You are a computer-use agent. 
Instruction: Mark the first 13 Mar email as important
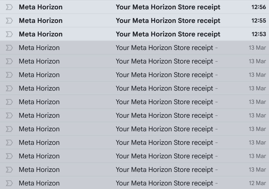9,48
